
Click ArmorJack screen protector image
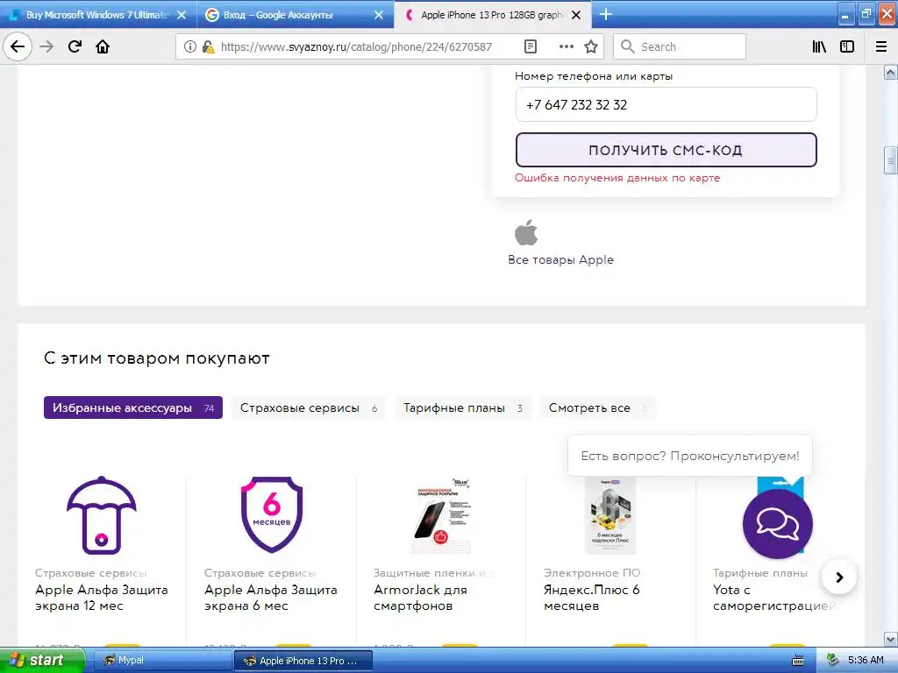[441, 515]
